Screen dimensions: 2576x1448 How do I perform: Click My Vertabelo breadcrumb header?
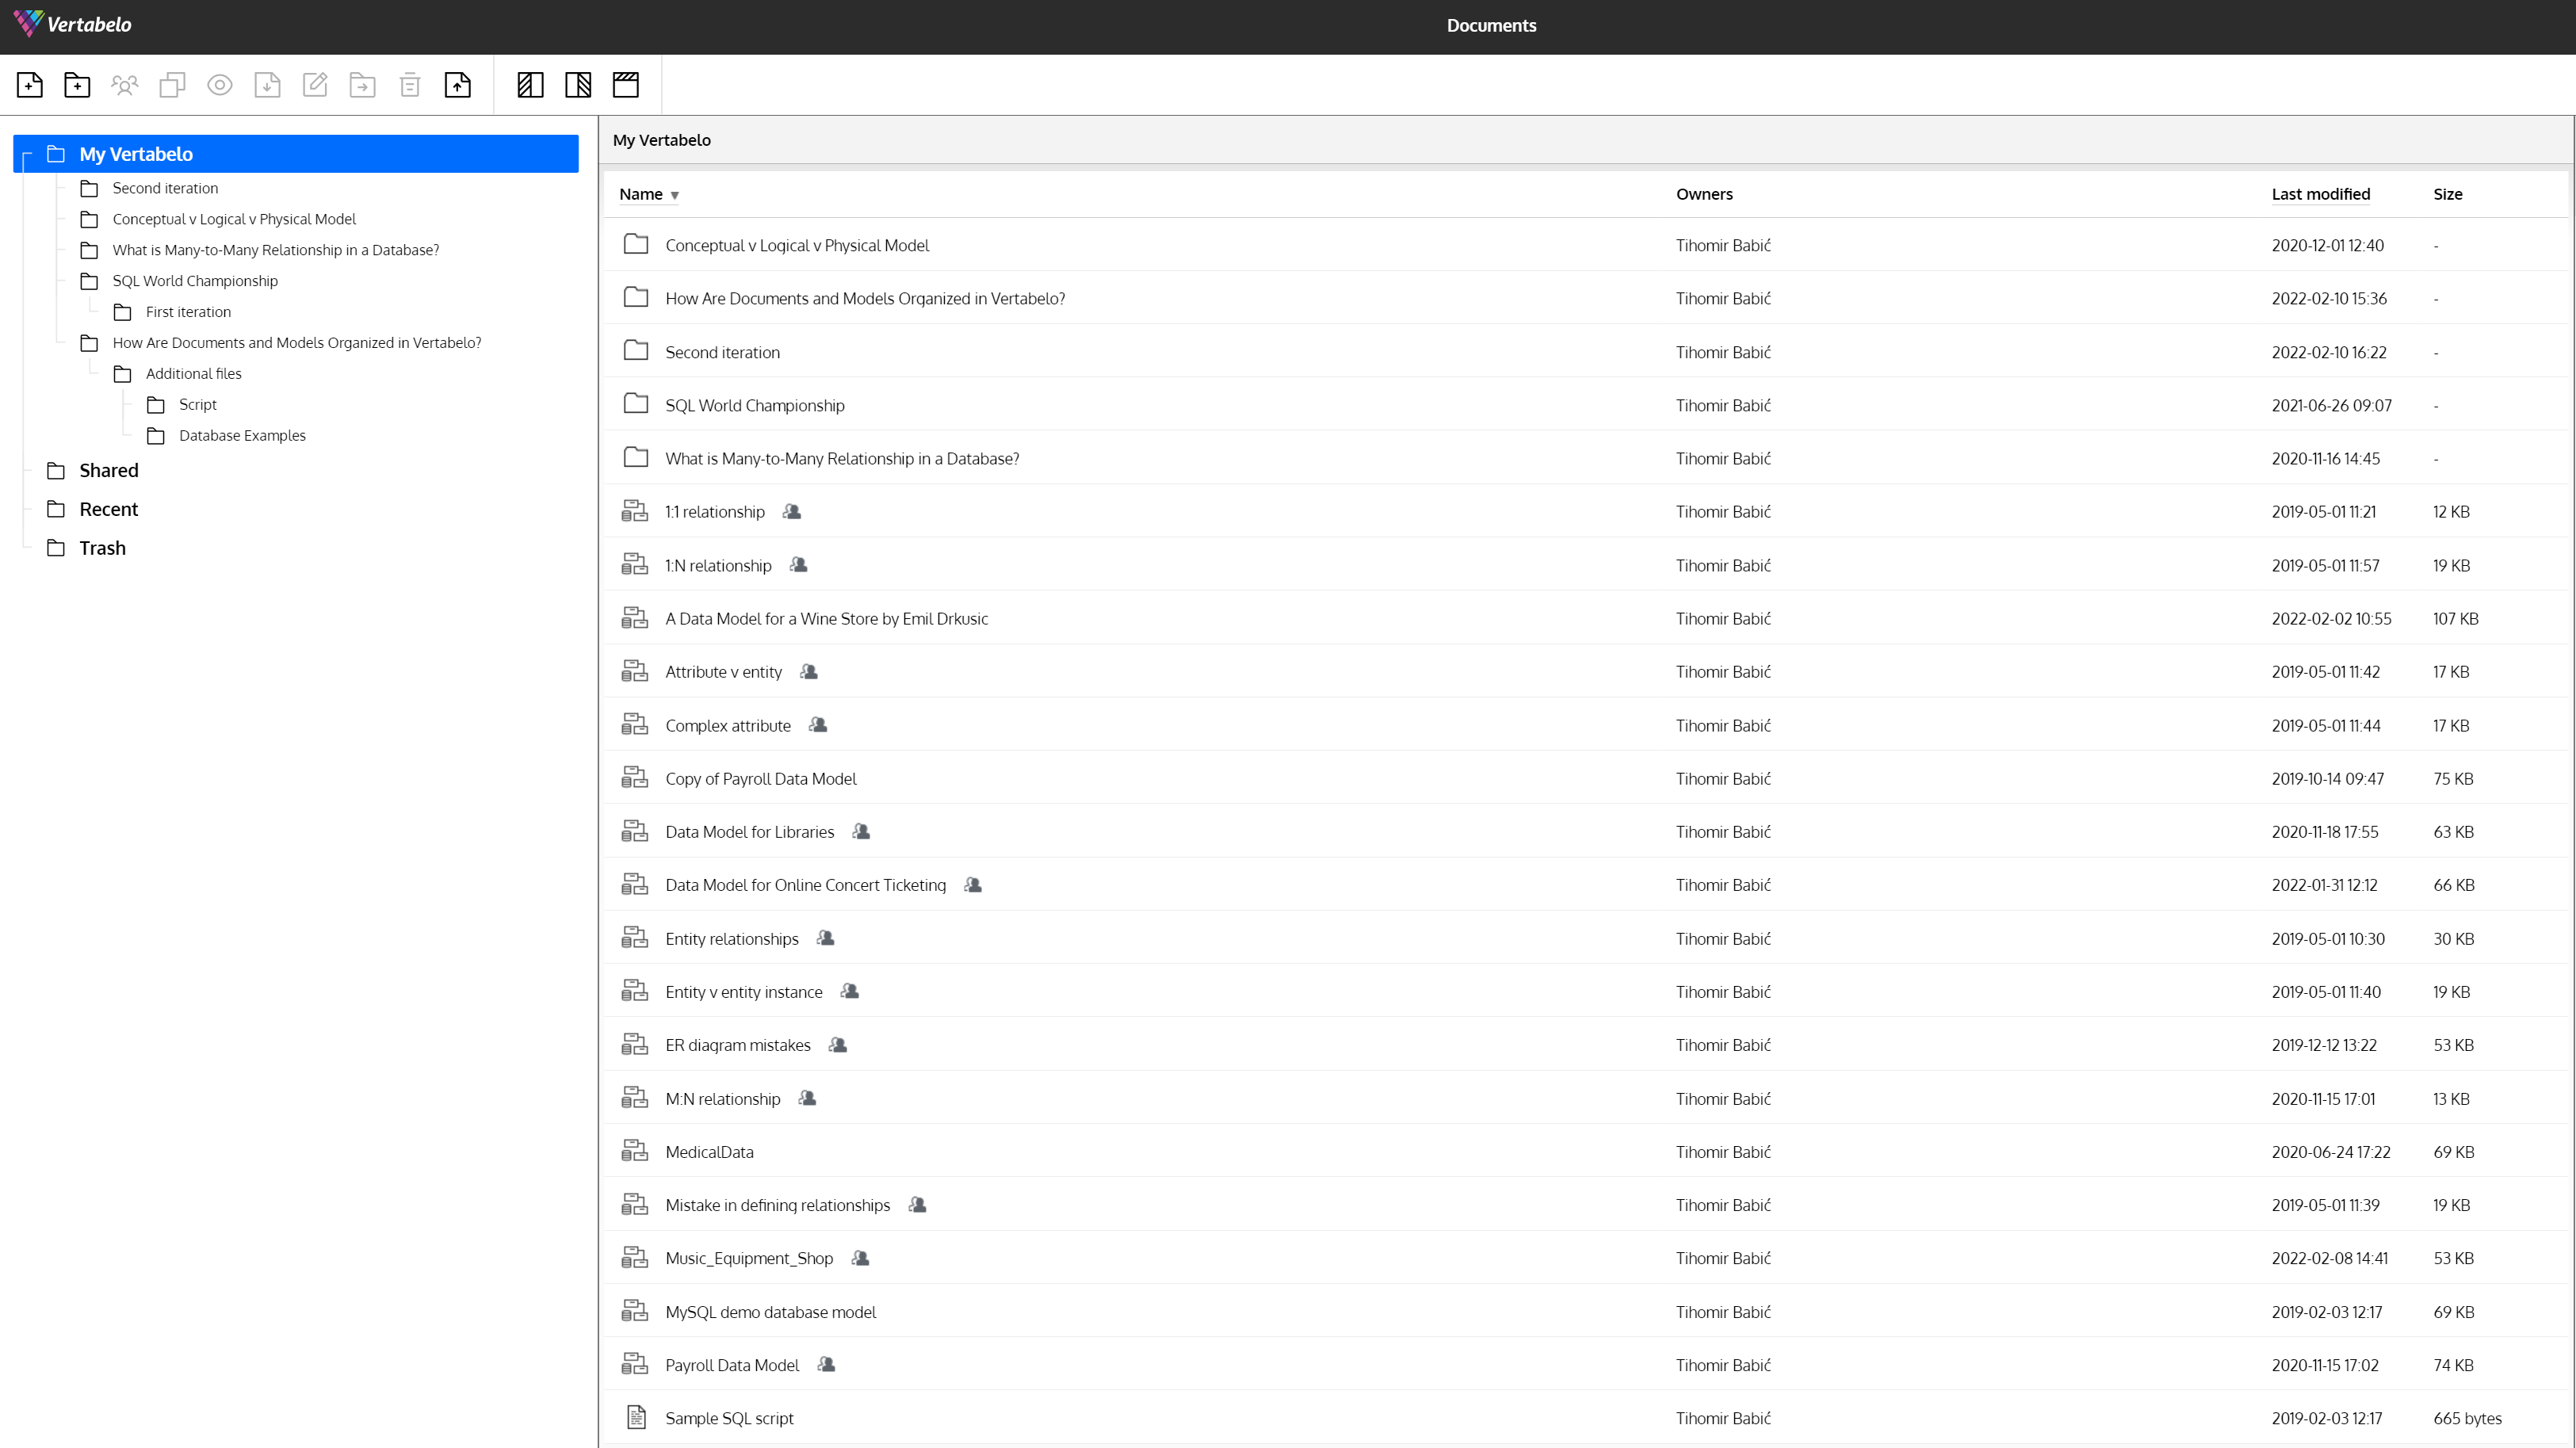coord(661,140)
